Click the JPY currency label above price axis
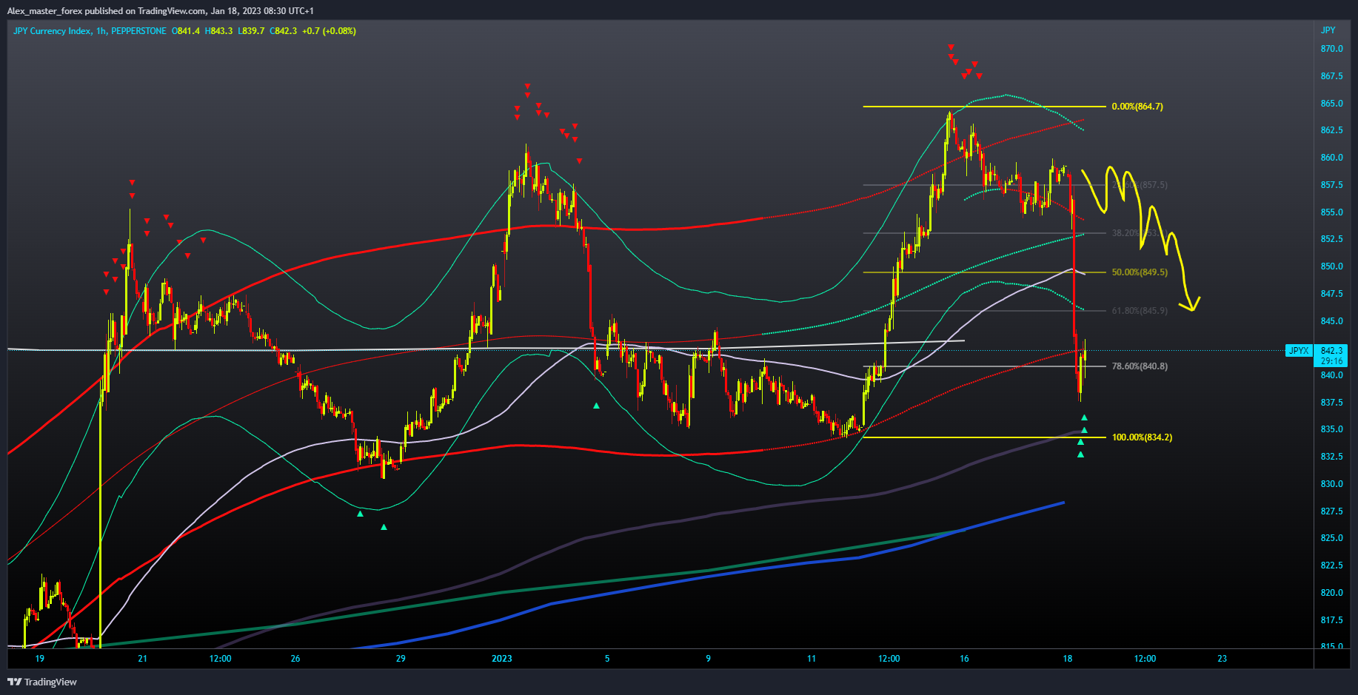1358x695 pixels. tap(1328, 30)
